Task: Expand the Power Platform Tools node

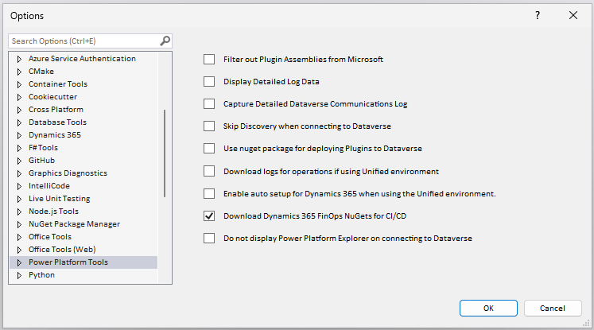Action: click(x=19, y=262)
